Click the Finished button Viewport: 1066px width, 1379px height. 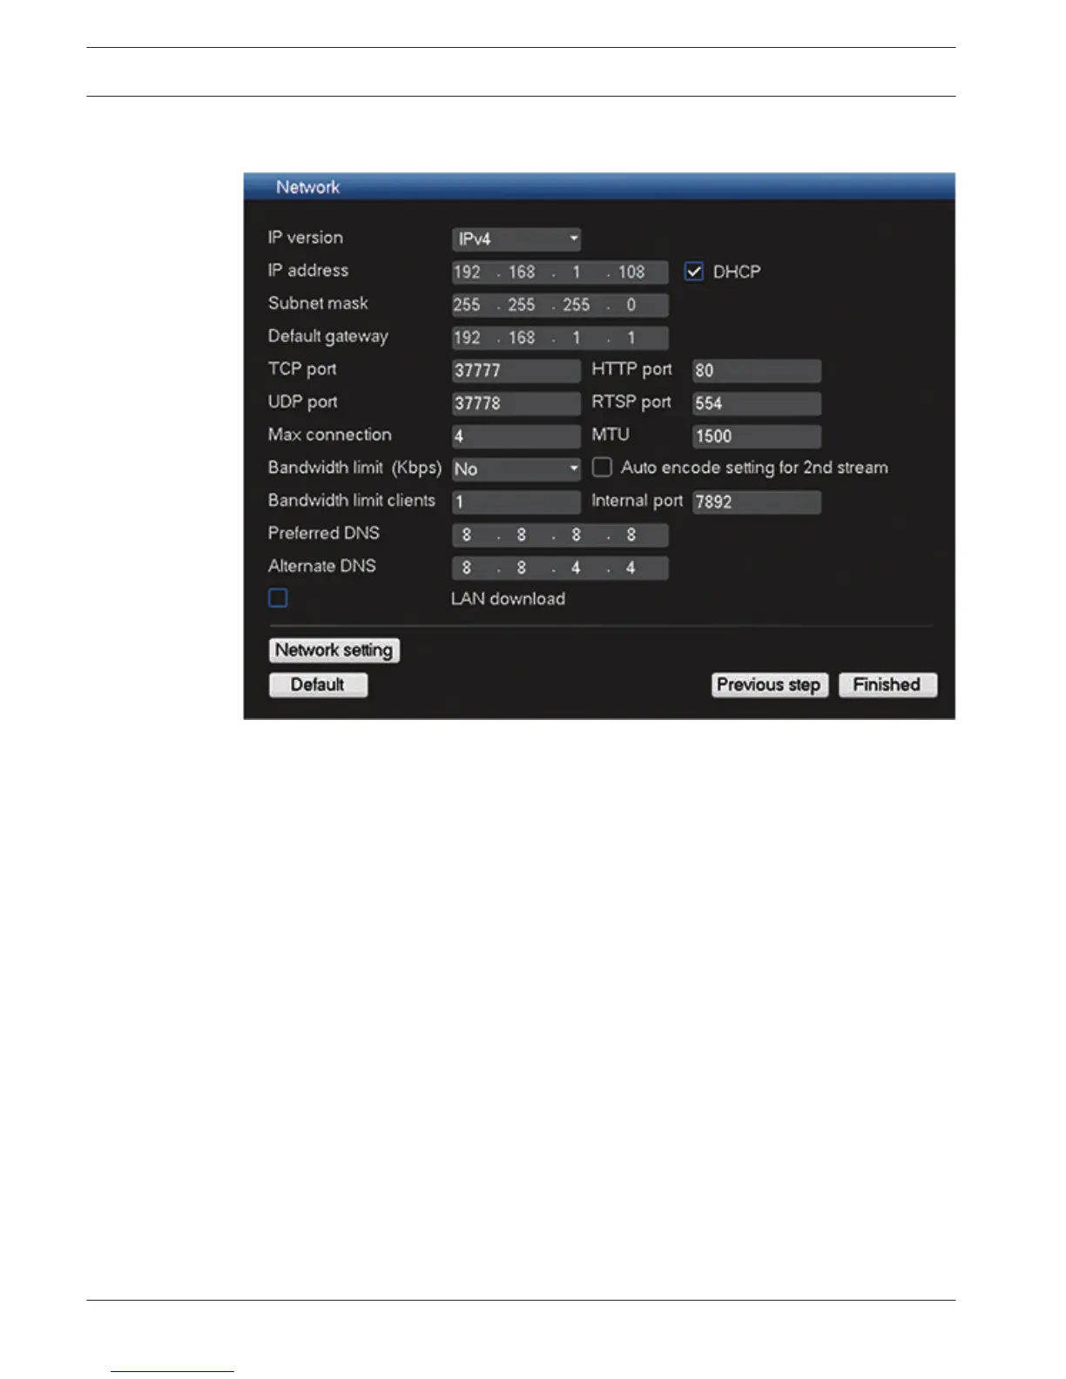point(887,684)
